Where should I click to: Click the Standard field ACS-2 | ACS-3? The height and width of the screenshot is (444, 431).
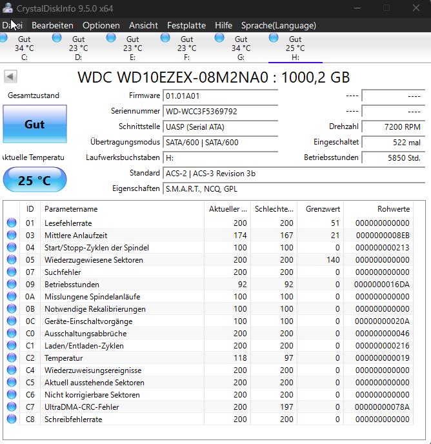294,174
